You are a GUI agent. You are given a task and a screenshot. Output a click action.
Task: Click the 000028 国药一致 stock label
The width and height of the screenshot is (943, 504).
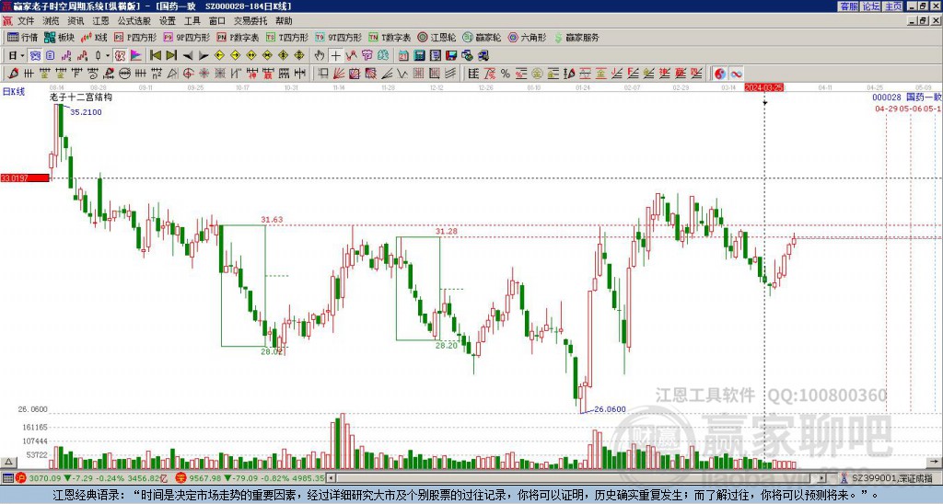(907, 97)
